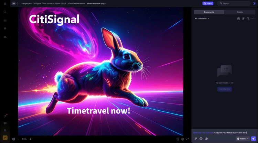
Task: Expand the timetravelnow.png file name dropdown
Action: pyautogui.click(x=97, y=3)
